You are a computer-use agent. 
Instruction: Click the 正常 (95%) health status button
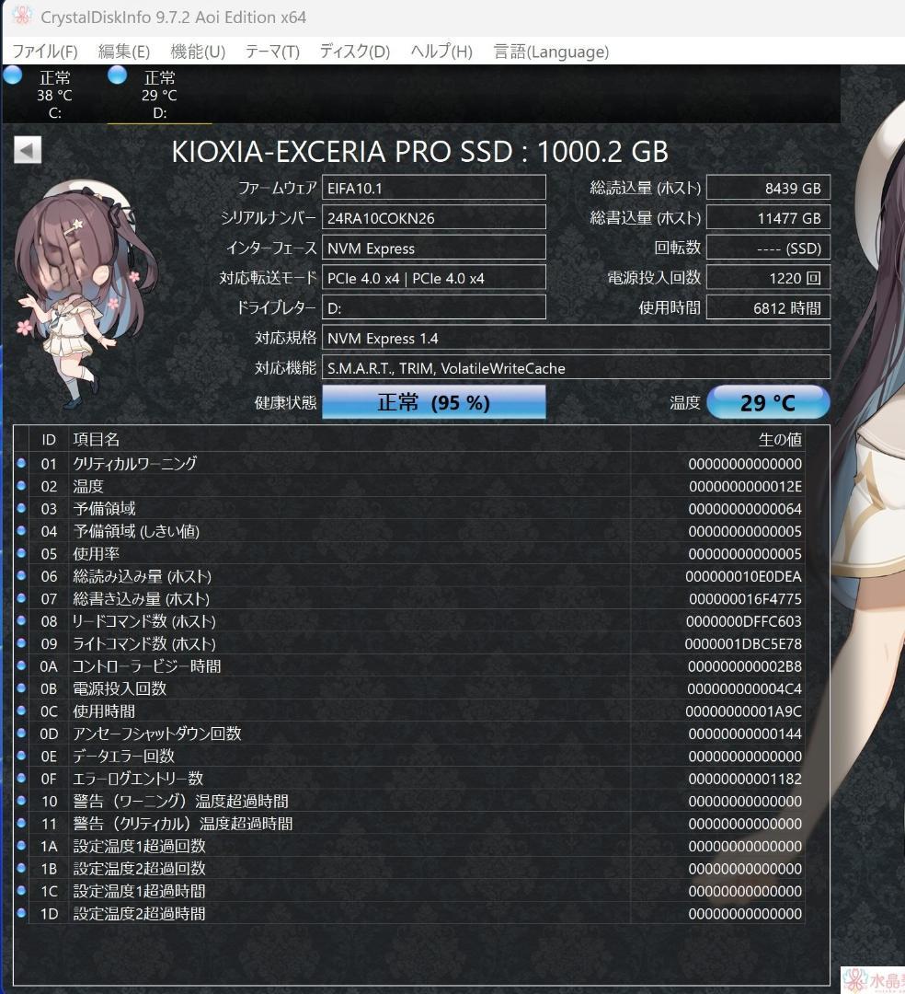[x=433, y=401]
